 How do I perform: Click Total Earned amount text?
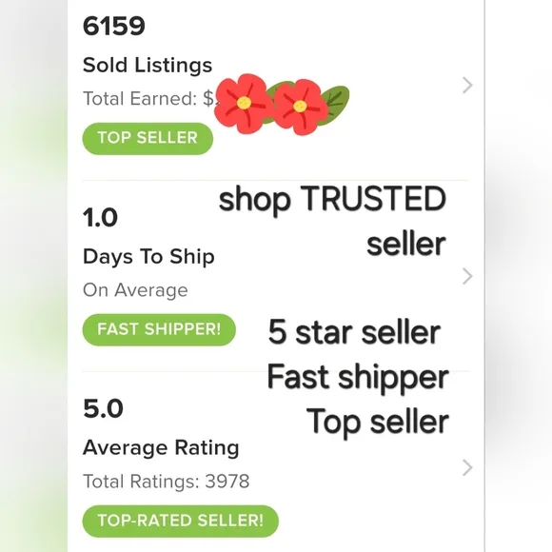pyautogui.click(x=149, y=99)
